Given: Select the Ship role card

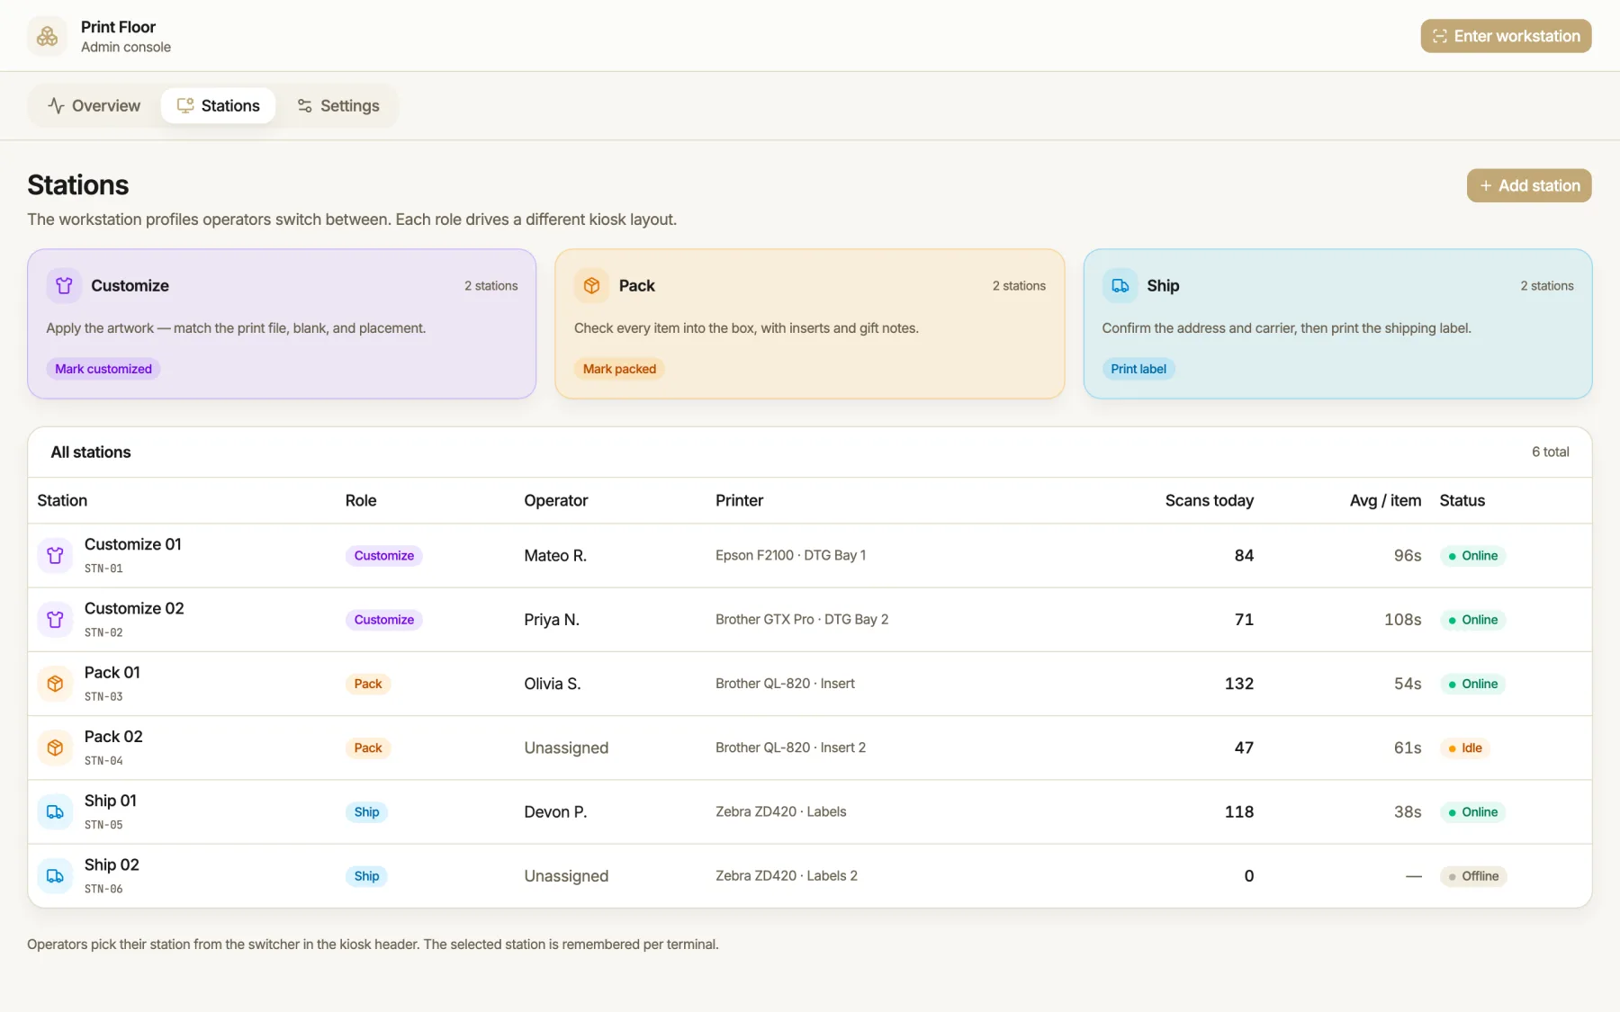Looking at the screenshot, I should click(1337, 324).
